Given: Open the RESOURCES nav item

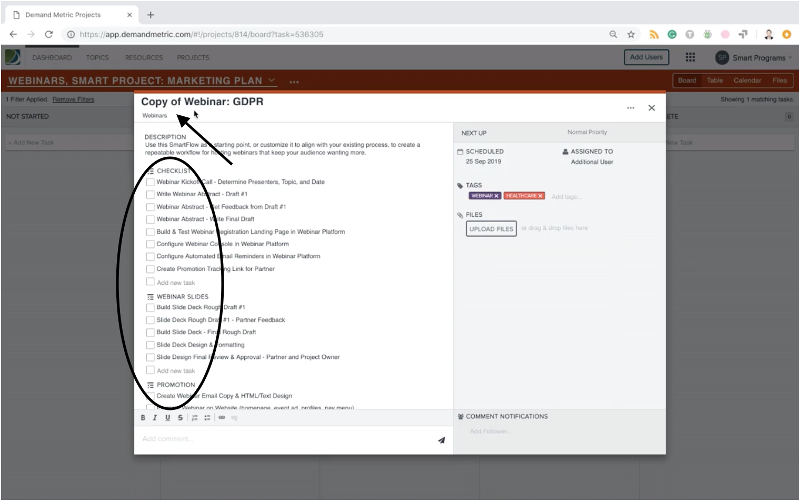Looking at the screenshot, I should (x=144, y=57).
